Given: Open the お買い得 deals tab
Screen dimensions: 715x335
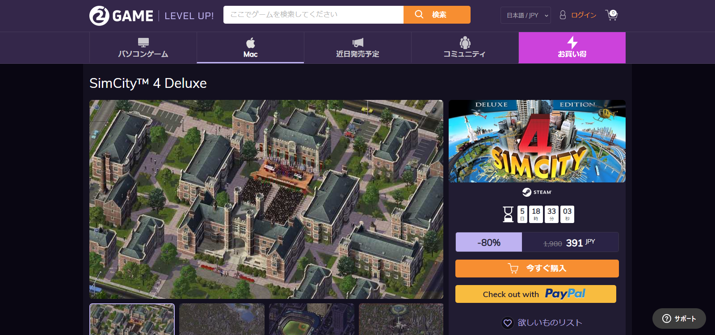Looking at the screenshot, I should [x=572, y=48].
